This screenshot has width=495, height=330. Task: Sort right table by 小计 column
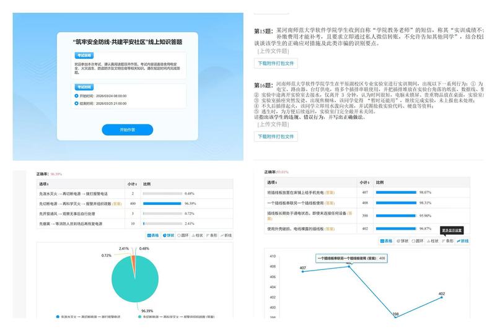point(364,182)
